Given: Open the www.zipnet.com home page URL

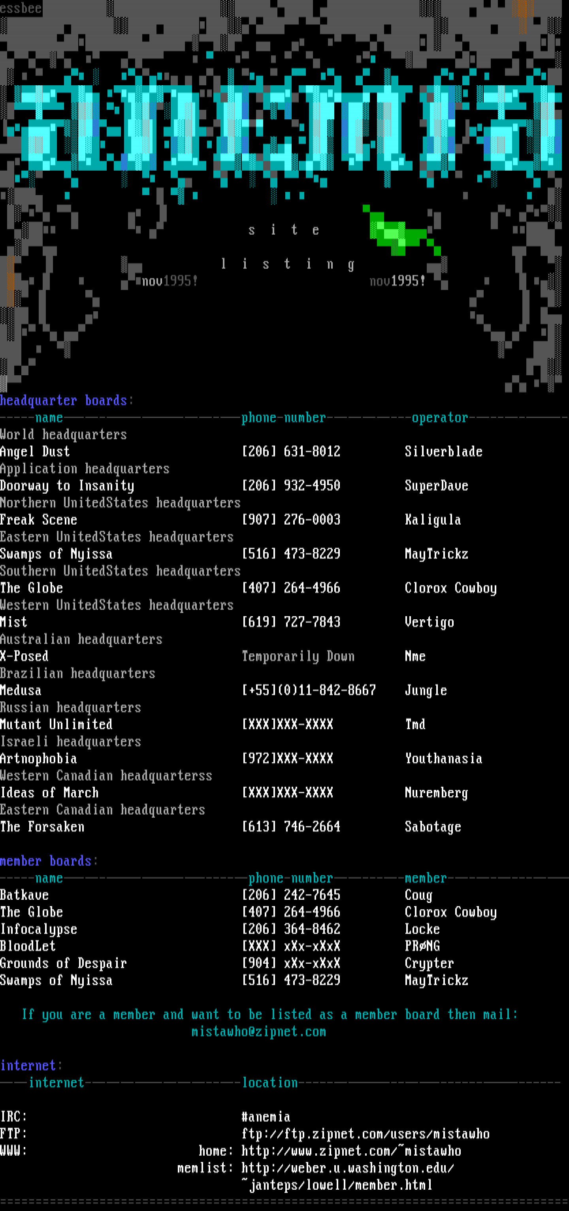Looking at the screenshot, I should coord(351,1150).
